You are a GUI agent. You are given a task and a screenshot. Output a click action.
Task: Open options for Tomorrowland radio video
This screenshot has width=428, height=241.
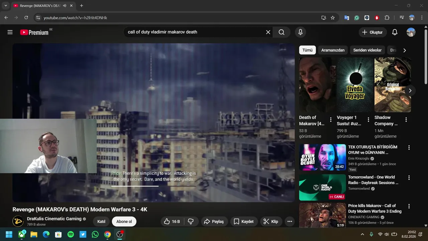click(x=409, y=178)
